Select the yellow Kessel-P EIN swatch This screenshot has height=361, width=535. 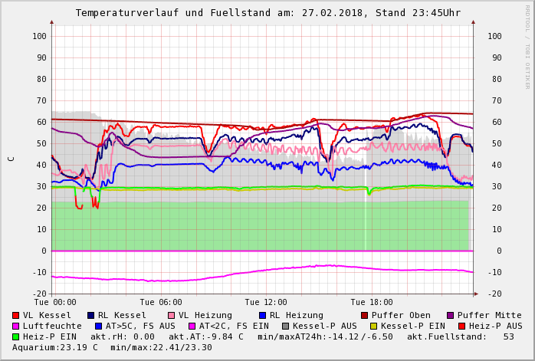[x=374, y=326]
